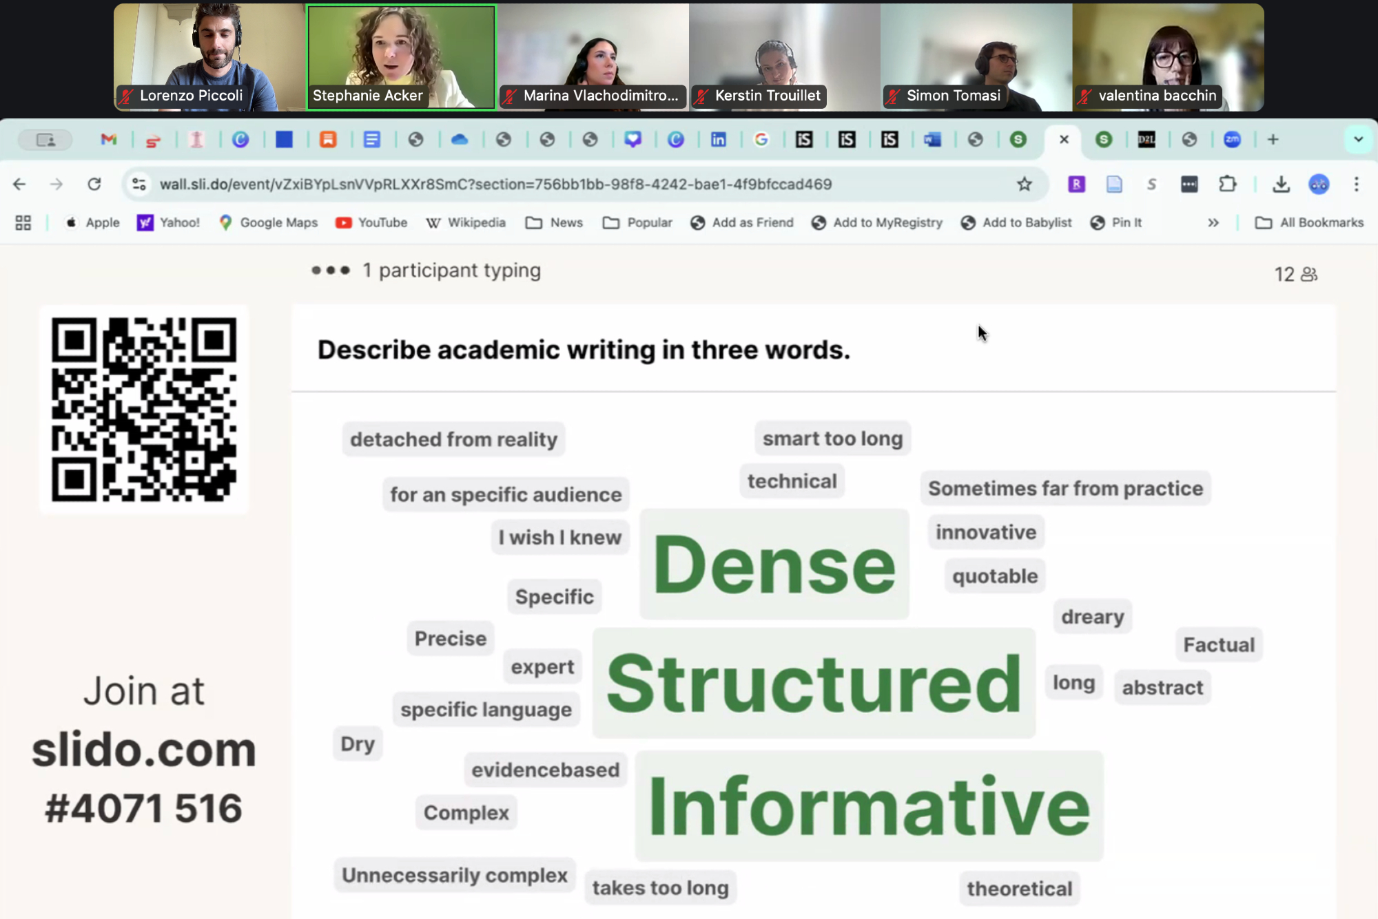
Task: Open the browser downloads icon
Action: [1281, 184]
